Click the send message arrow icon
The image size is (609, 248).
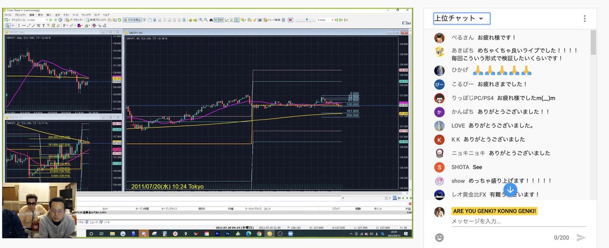pos(581,237)
